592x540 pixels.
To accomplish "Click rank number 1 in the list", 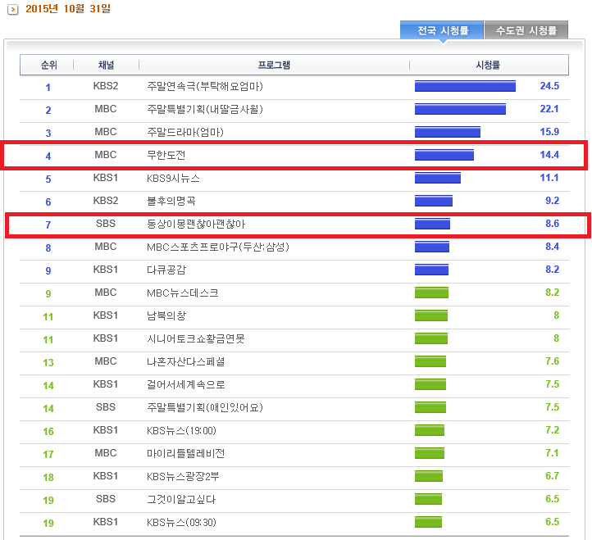I will click(x=48, y=87).
